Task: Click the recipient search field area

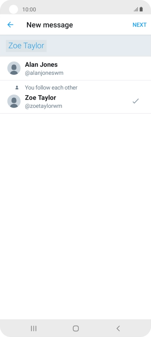Action: tap(75, 46)
